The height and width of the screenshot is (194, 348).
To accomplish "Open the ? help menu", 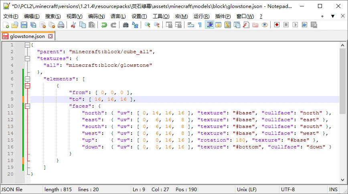I will pos(261,16).
